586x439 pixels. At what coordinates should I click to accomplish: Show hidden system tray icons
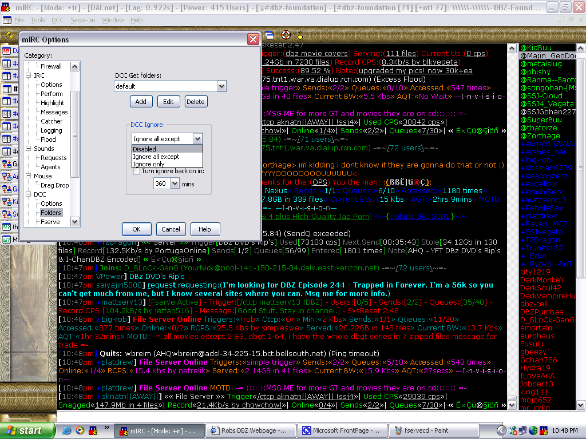(x=501, y=430)
